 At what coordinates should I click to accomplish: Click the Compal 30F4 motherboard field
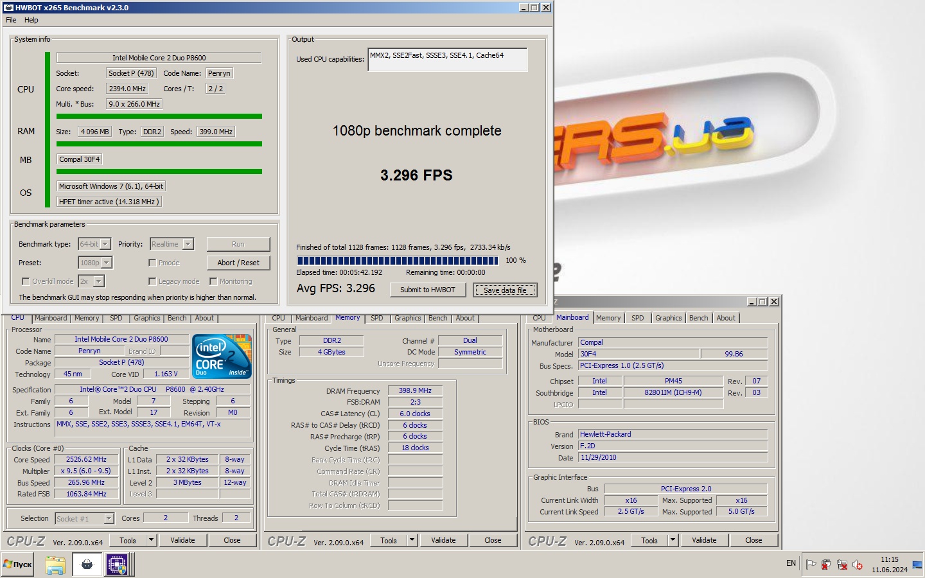(x=80, y=159)
